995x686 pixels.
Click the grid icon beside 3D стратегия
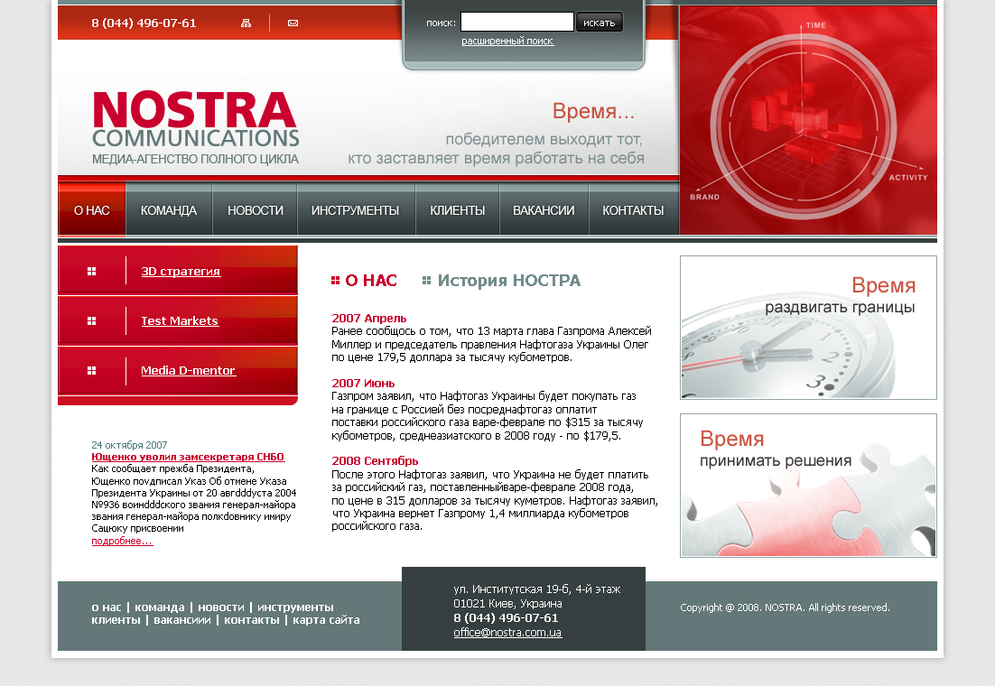click(91, 271)
